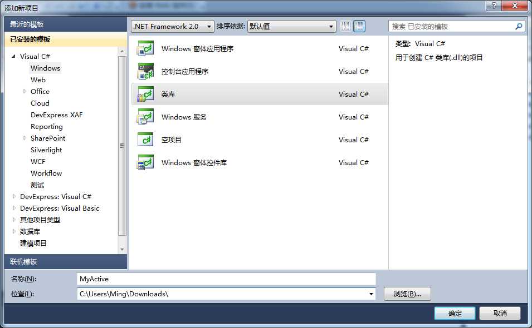Open the 已安装的模板 section
This screenshot has height=328, width=532.
(66, 39)
